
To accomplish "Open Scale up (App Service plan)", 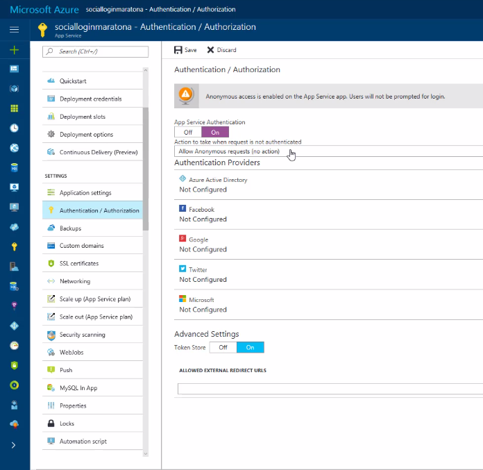I will point(92,299).
